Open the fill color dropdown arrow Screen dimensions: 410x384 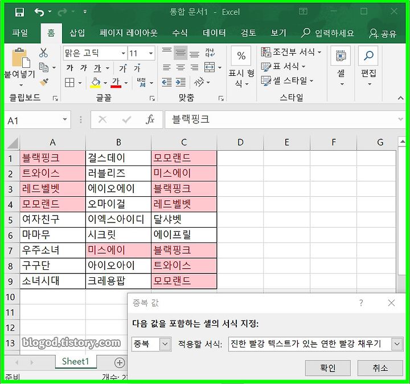point(105,83)
